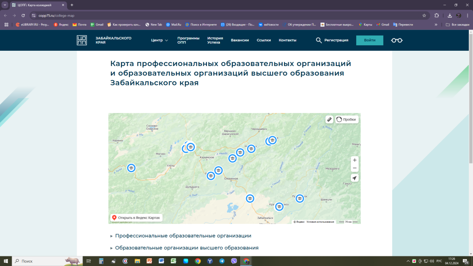Click the Войти button
The width and height of the screenshot is (473, 266).
(x=370, y=40)
